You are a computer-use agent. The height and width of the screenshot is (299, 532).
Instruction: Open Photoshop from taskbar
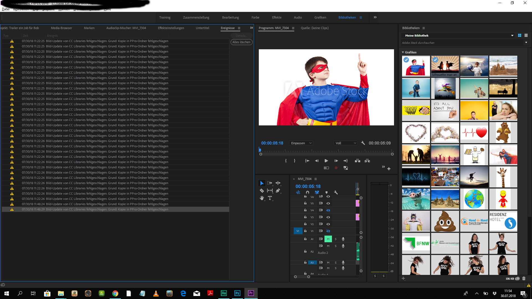(237, 293)
